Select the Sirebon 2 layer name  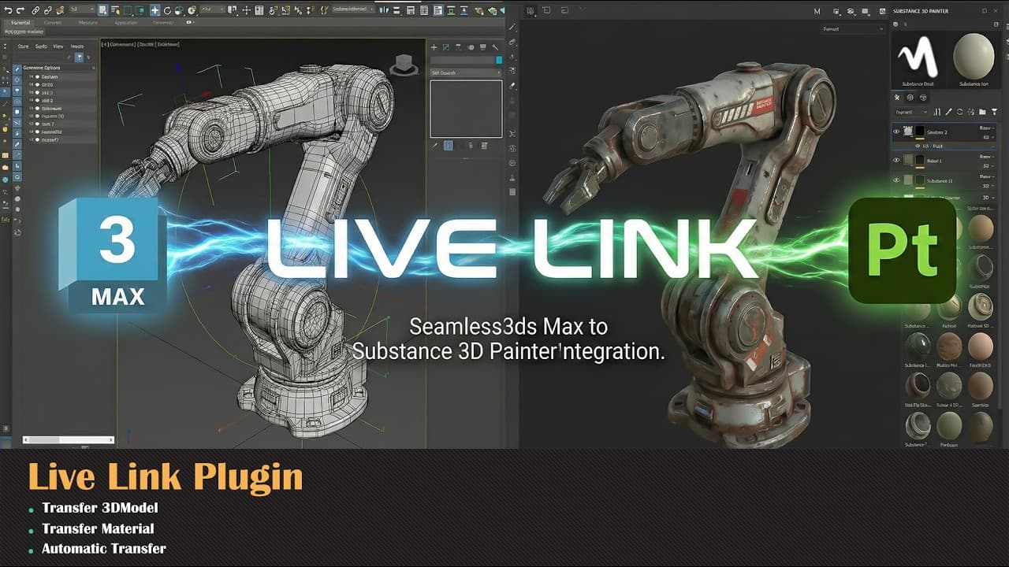[936, 132]
